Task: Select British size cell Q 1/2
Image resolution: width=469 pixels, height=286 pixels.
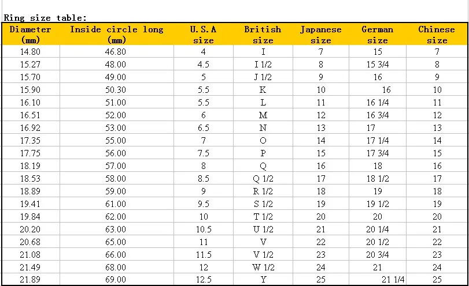Action: pos(263,178)
